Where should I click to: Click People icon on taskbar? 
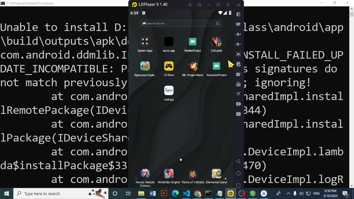(278, 193)
